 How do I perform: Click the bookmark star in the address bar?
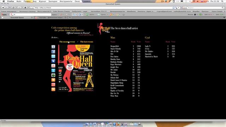click(173, 8)
